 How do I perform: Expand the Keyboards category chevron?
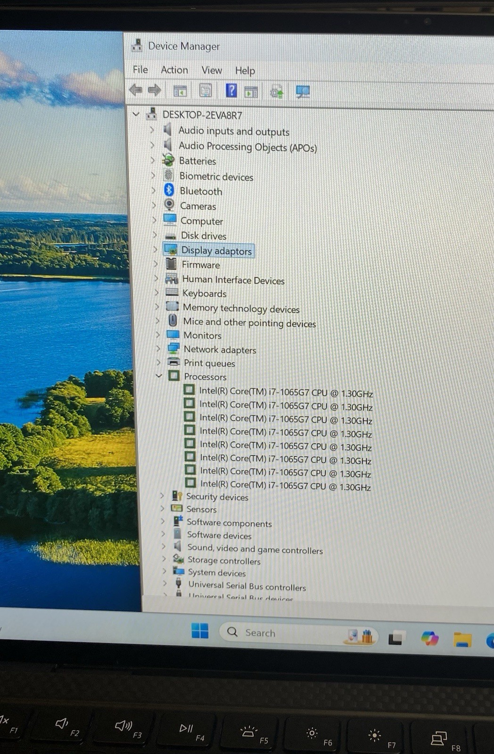pyautogui.click(x=156, y=292)
